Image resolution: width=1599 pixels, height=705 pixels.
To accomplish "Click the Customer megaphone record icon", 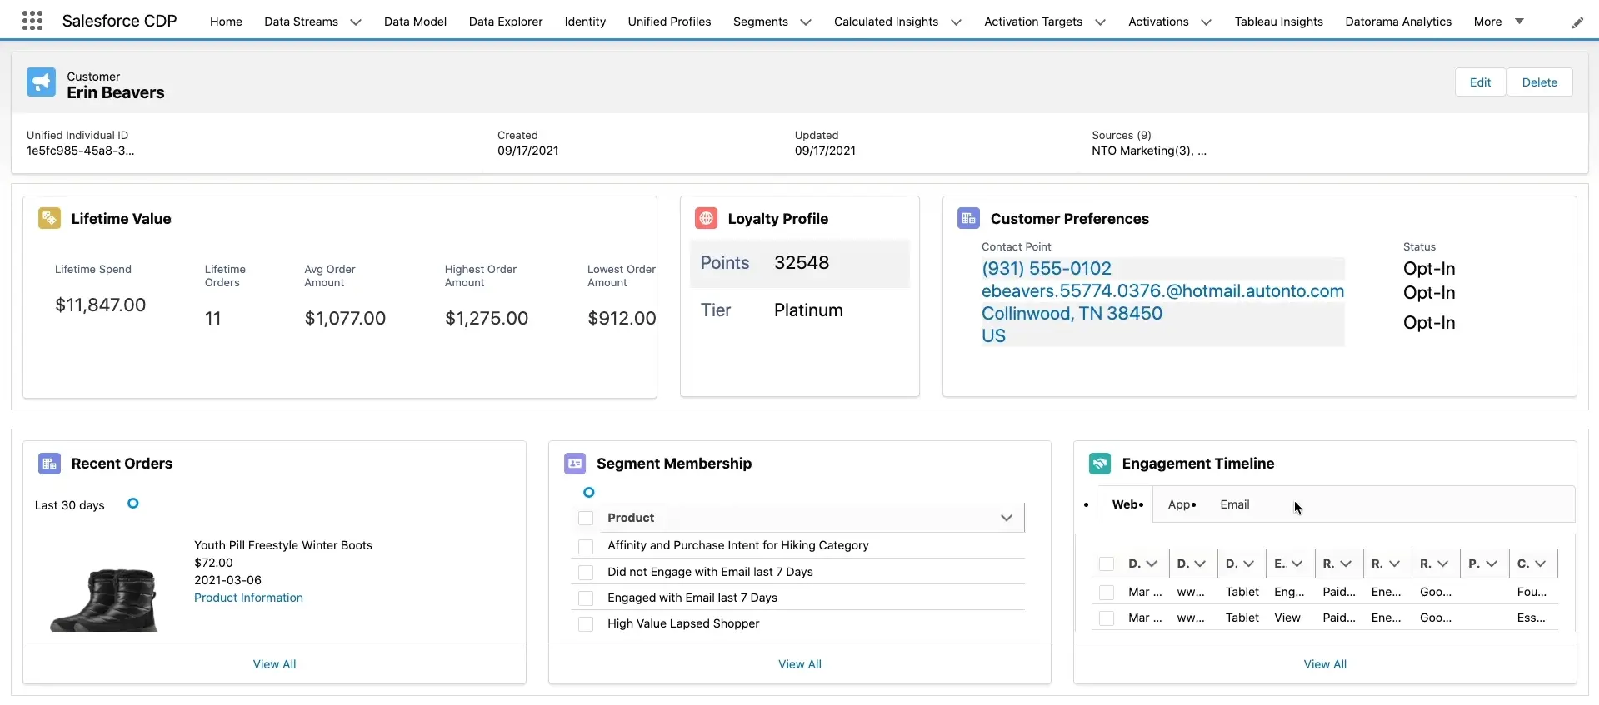I will pos(41,82).
